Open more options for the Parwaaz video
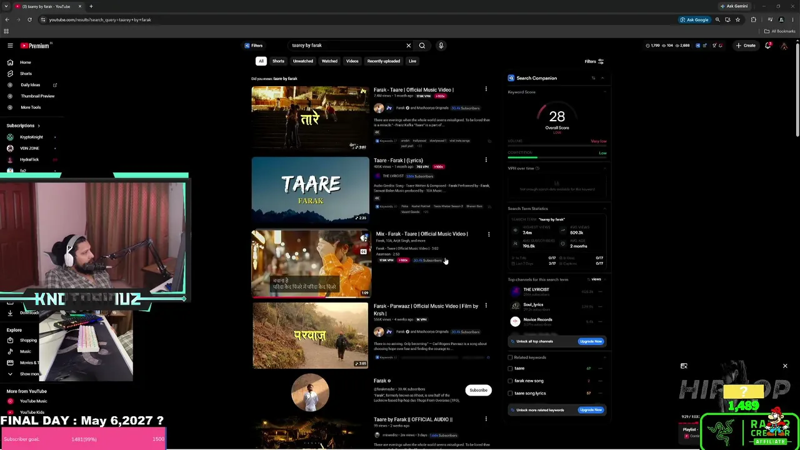The height and width of the screenshot is (450, 800). tap(486, 306)
